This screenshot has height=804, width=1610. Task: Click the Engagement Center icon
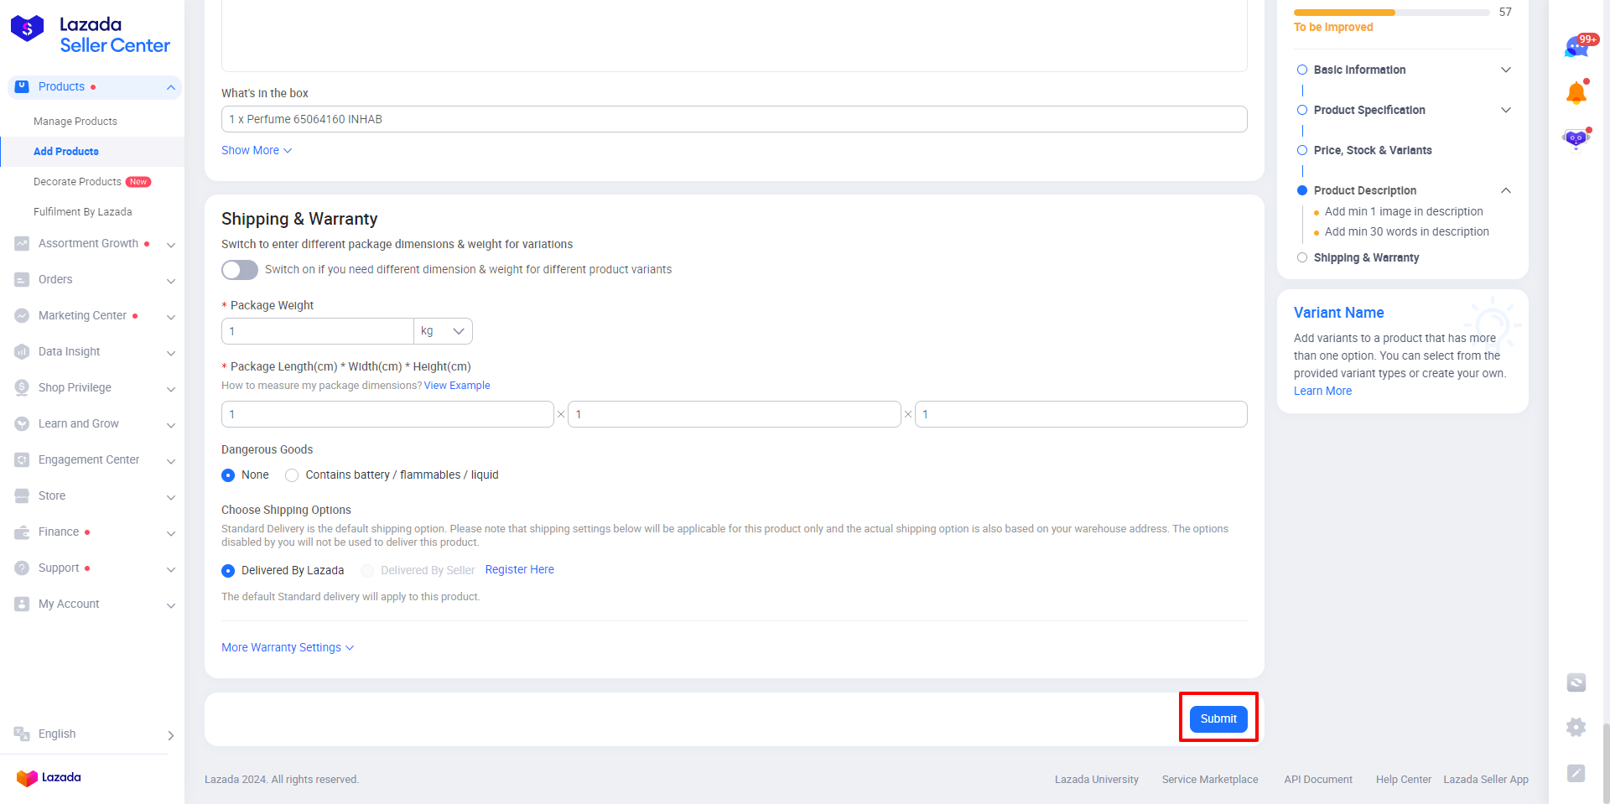tap(22, 459)
